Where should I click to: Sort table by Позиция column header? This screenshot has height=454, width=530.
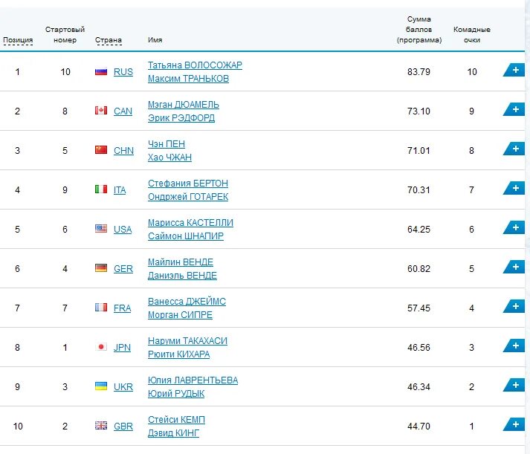tap(18, 40)
